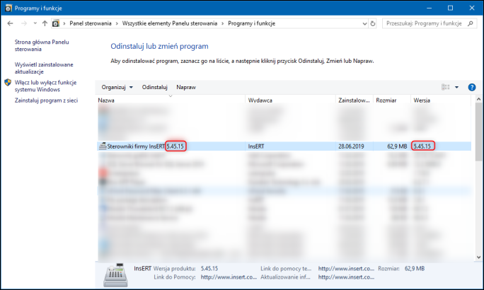Select Sterowniki firmy InsERT row

click(x=284, y=146)
